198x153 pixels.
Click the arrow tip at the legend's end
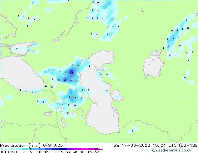tap(99, 149)
